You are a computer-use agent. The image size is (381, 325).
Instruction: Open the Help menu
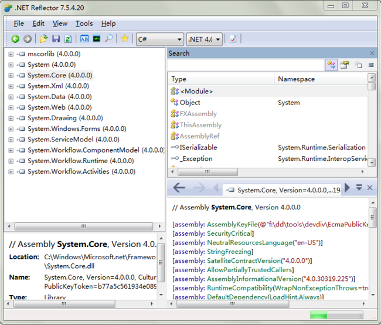pyautogui.click(x=108, y=23)
